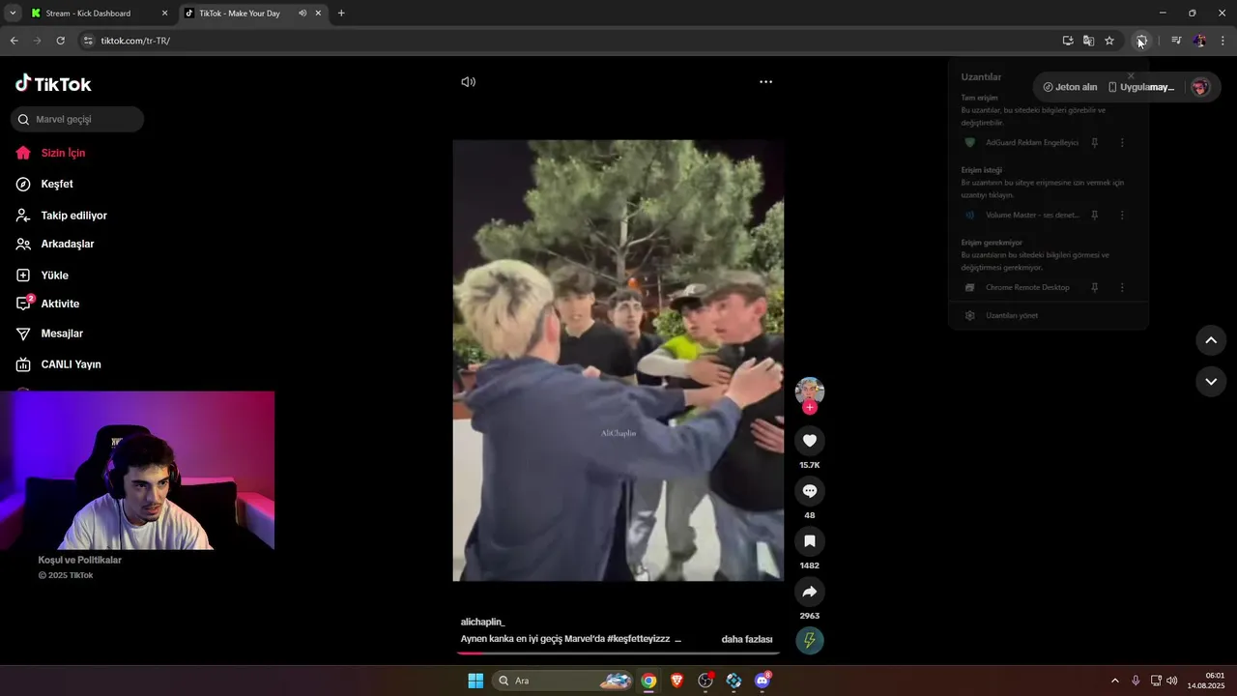Click the TikTok logo
This screenshot has width=1237, height=696.
(x=53, y=83)
